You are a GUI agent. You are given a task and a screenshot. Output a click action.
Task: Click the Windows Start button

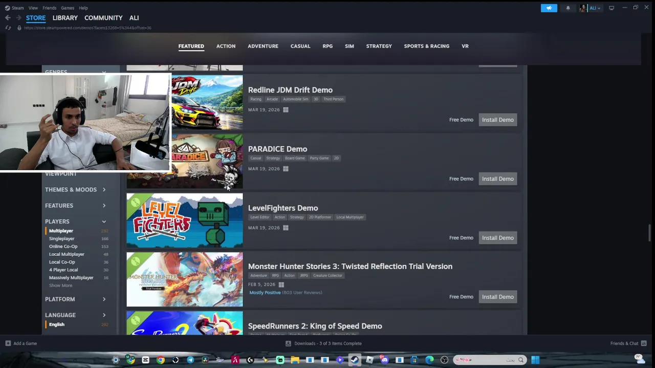click(535, 360)
